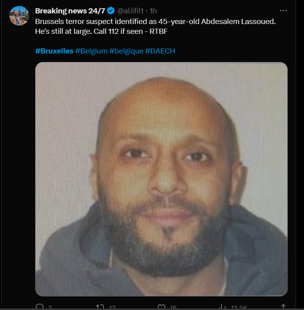This screenshot has width=304, height=310.
Task: Open view analytics bar chart icon
Action: (x=223, y=307)
